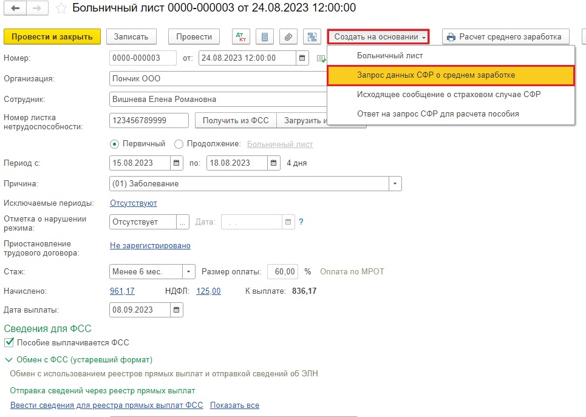Click Период с field 15.08.2023
586x417 pixels.
coord(140,163)
